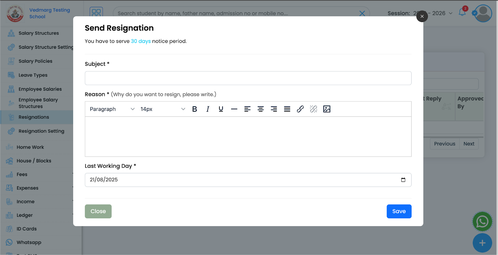This screenshot has height=255, width=498.
Task: Click the Subject input field
Action: click(248, 78)
